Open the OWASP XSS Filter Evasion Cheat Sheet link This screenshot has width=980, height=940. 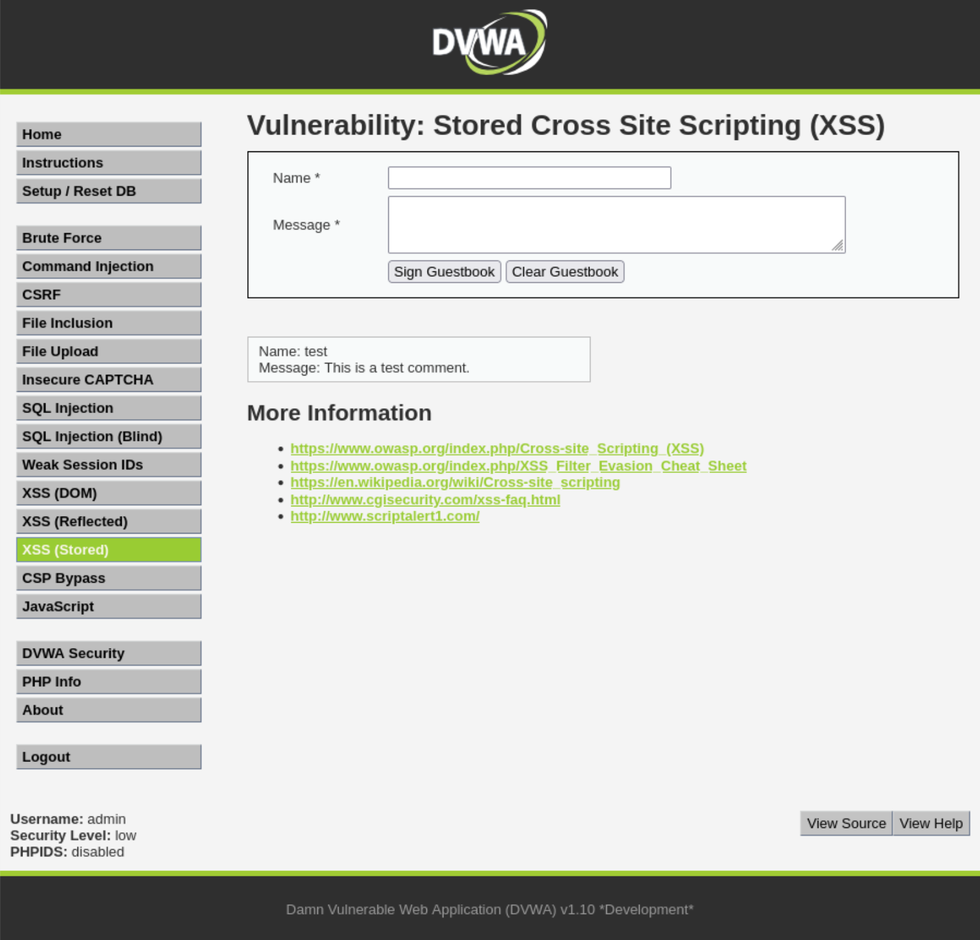(x=518, y=466)
